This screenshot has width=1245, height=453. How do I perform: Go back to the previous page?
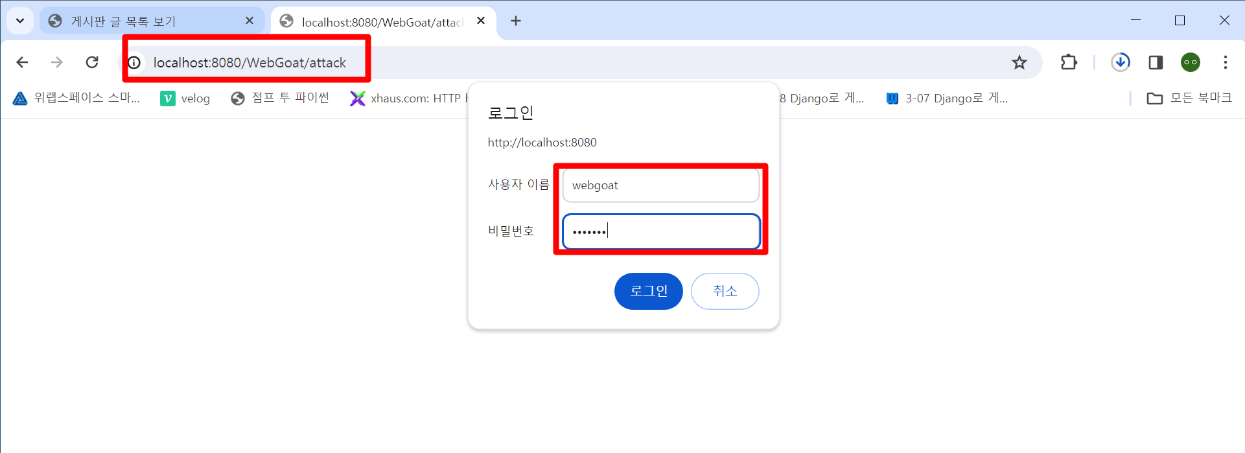click(22, 62)
